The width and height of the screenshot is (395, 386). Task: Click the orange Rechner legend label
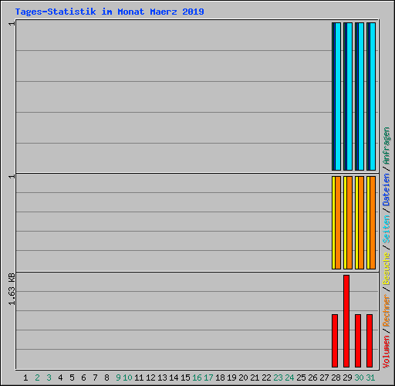tap(387, 310)
